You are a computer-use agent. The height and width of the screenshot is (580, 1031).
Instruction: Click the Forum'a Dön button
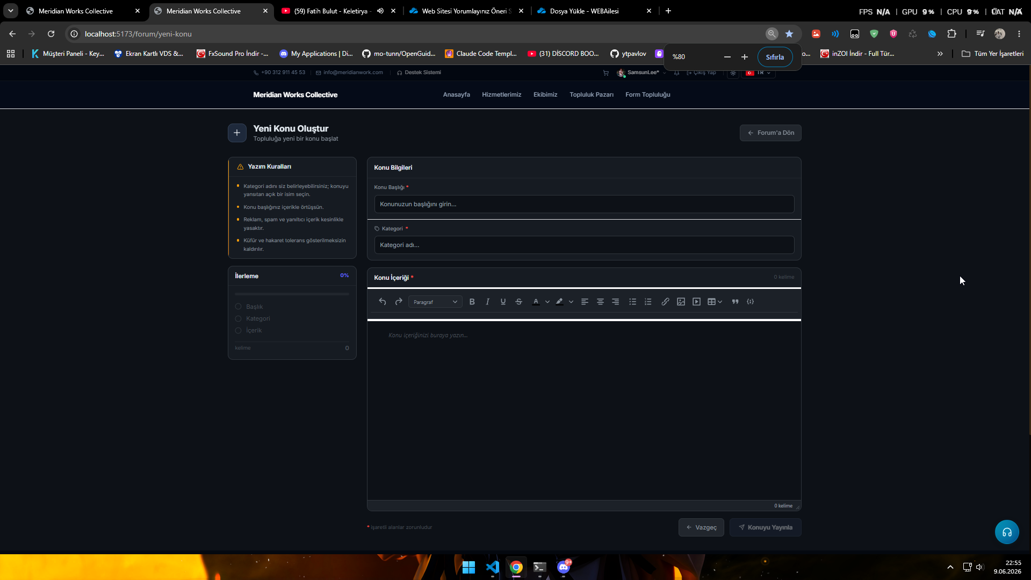point(770,133)
